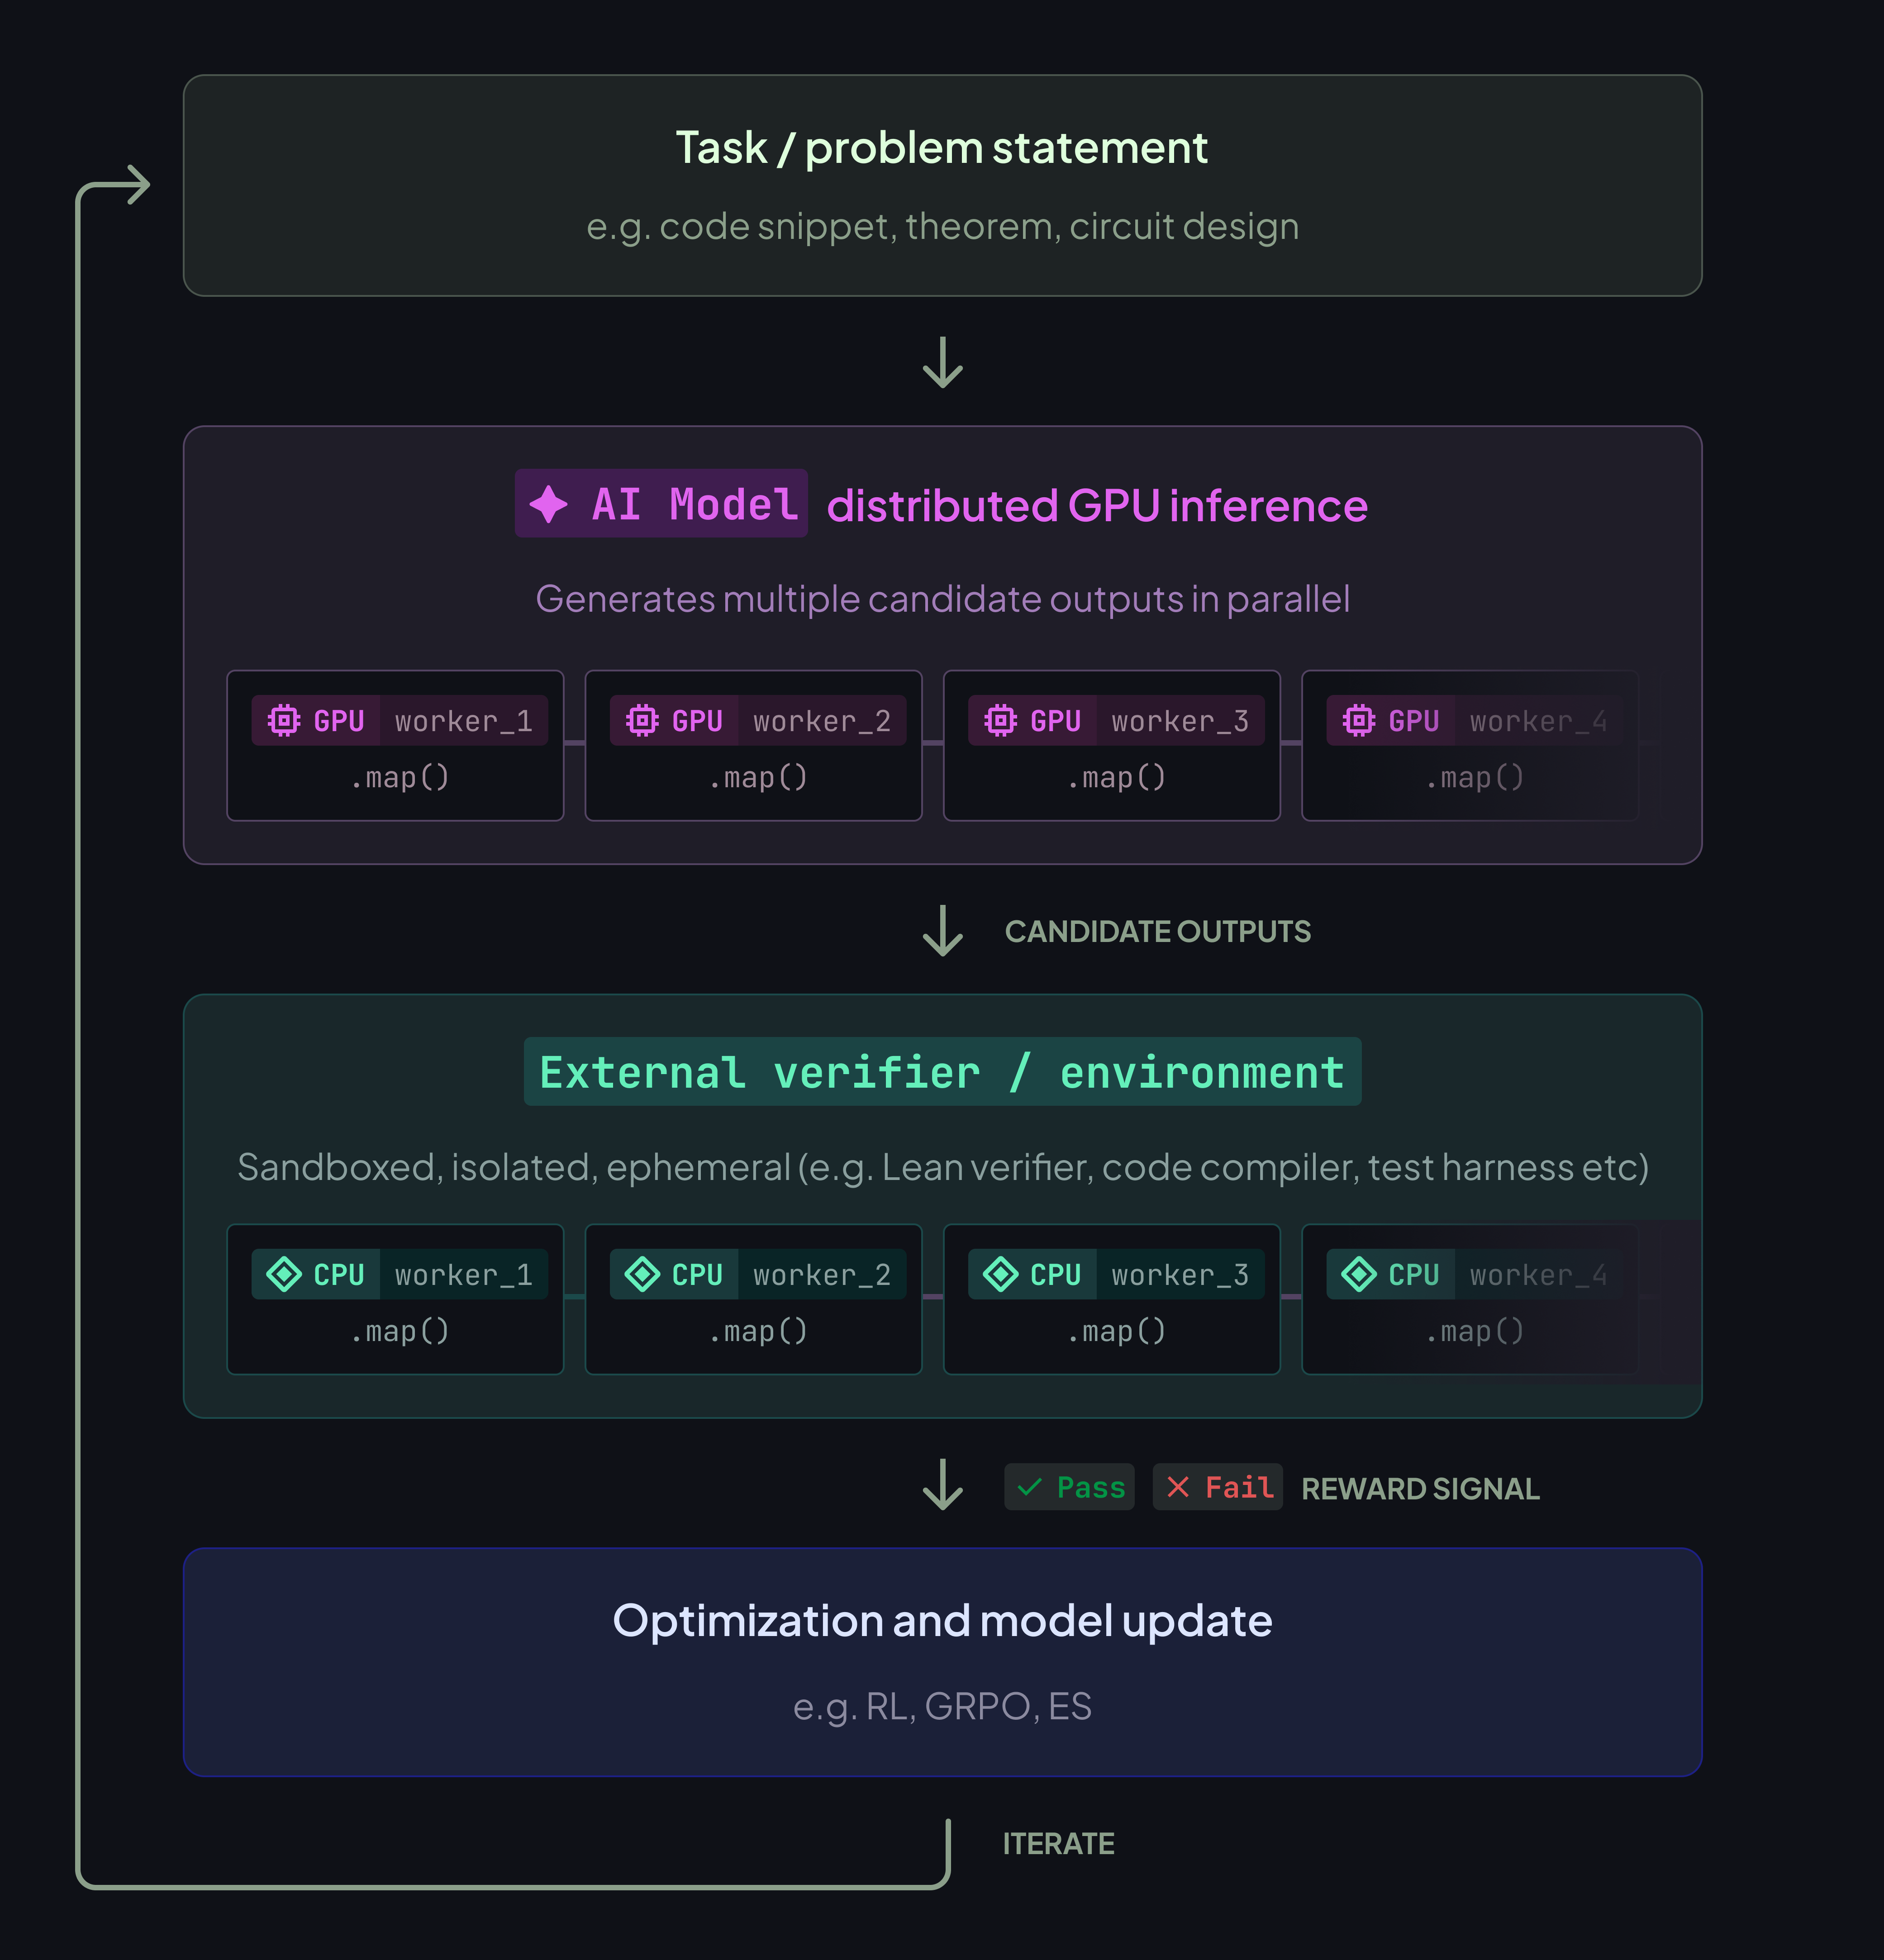
Task: Click the red X in Fail badge
Action: pyautogui.click(x=1178, y=1487)
